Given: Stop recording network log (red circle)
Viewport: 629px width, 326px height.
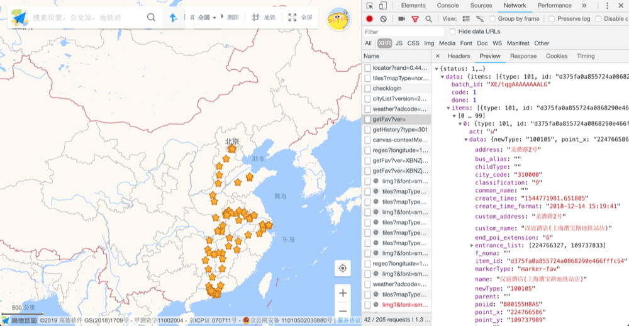Looking at the screenshot, I should tap(369, 18).
